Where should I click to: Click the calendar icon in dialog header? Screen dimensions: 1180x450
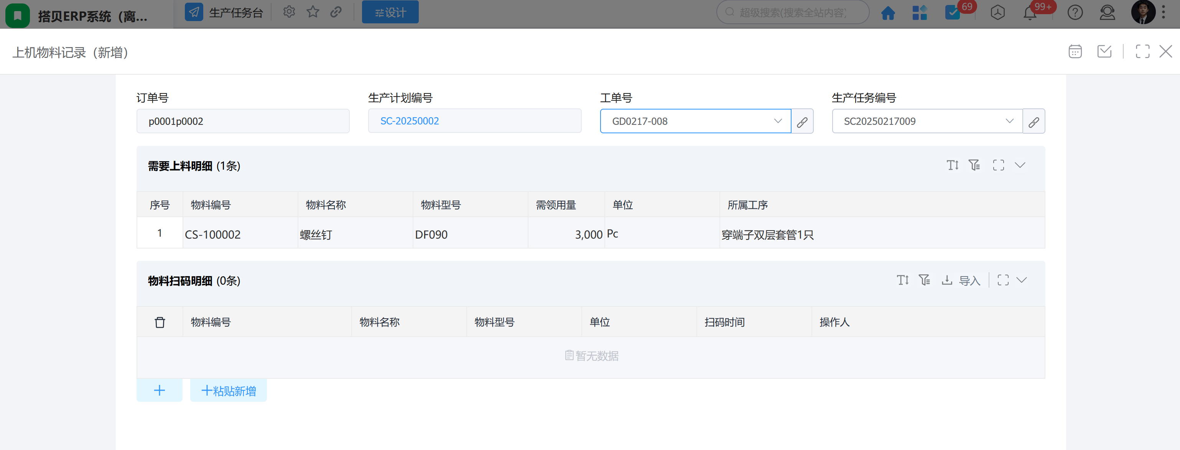coord(1075,52)
